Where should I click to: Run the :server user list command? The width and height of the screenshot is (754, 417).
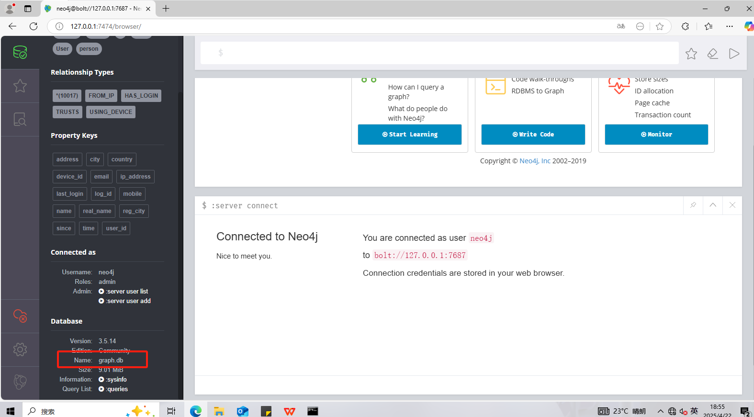(x=124, y=291)
